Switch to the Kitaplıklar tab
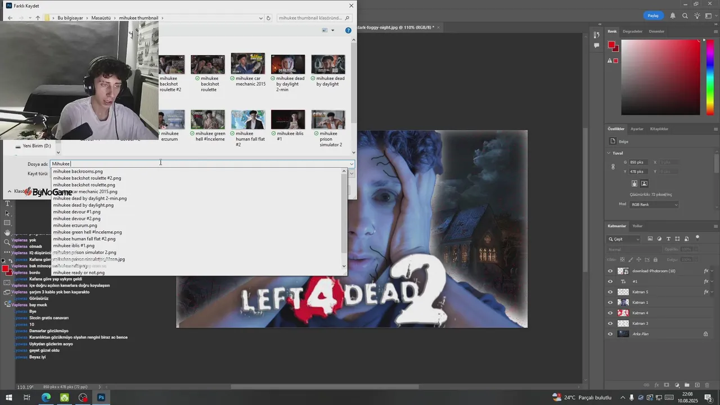 (x=659, y=129)
